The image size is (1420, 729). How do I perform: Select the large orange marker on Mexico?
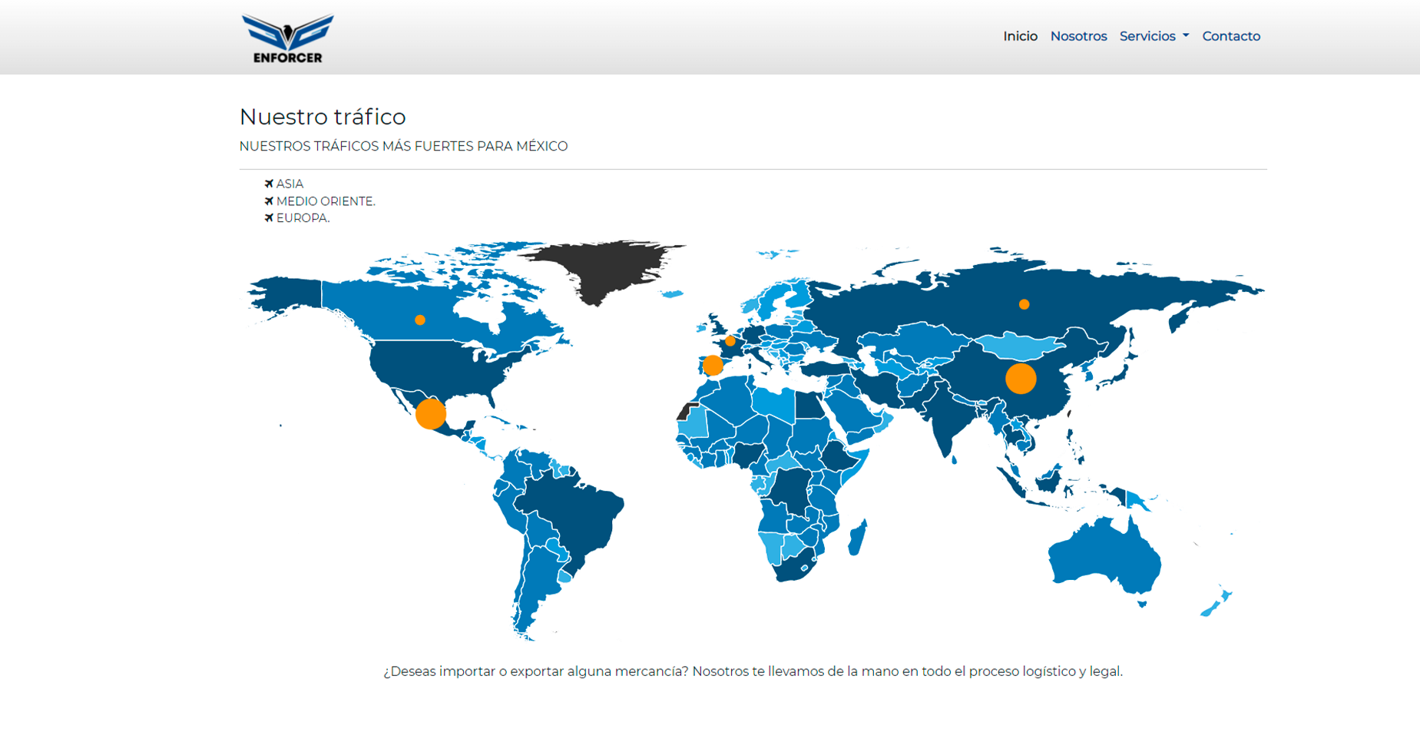pos(431,414)
